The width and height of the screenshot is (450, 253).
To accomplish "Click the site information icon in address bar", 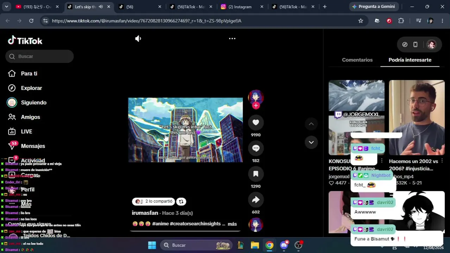I will [x=45, y=21].
